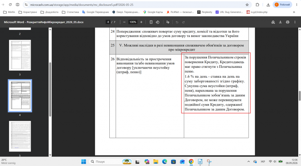Screen dimensions: 301x166
Task: Open the Робочий profile menu
Action: coord(282,5)
